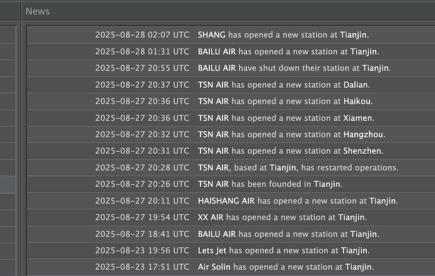Open Tianjin in the HAISHANG AIR entry
The height and width of the screenshot is (276, 435).
382,201
